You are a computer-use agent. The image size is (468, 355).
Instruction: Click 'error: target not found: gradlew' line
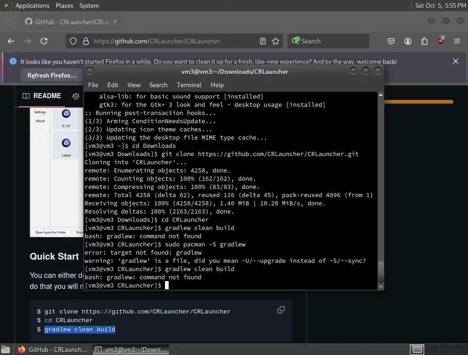[143, 253]
